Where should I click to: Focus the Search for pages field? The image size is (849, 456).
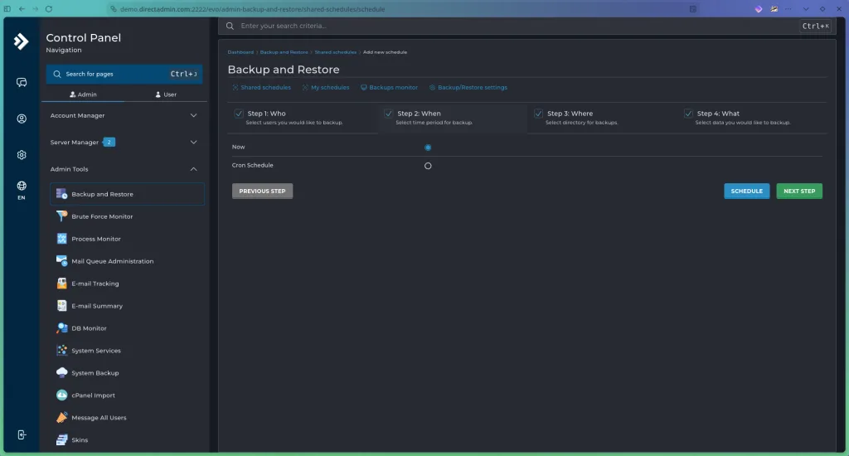(x=124, y=74)
